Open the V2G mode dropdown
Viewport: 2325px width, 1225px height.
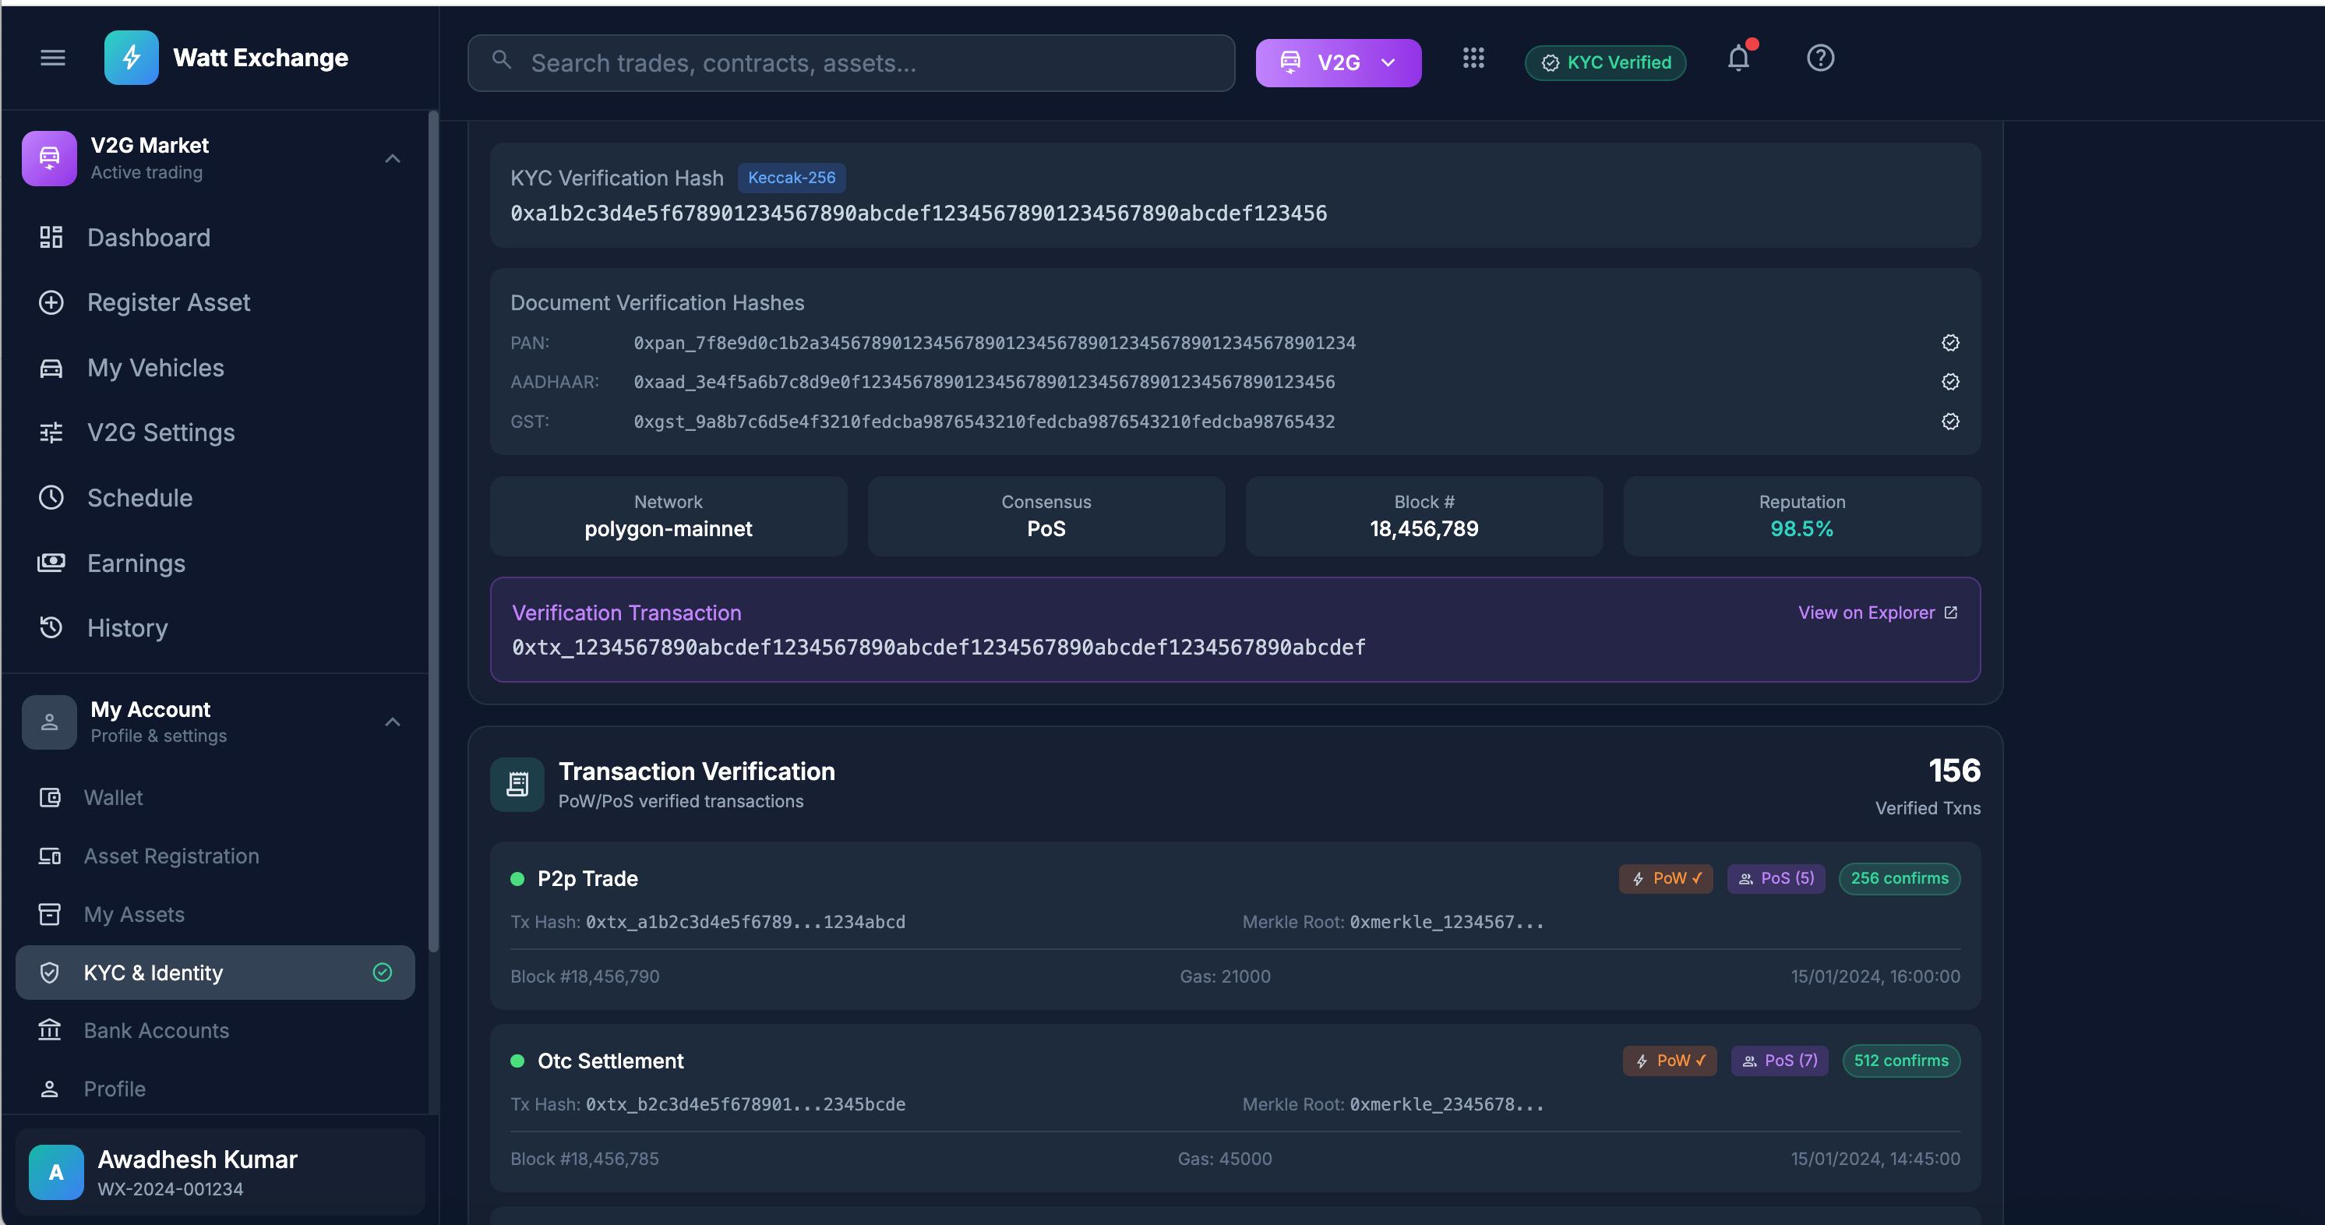pos(1339,62)
